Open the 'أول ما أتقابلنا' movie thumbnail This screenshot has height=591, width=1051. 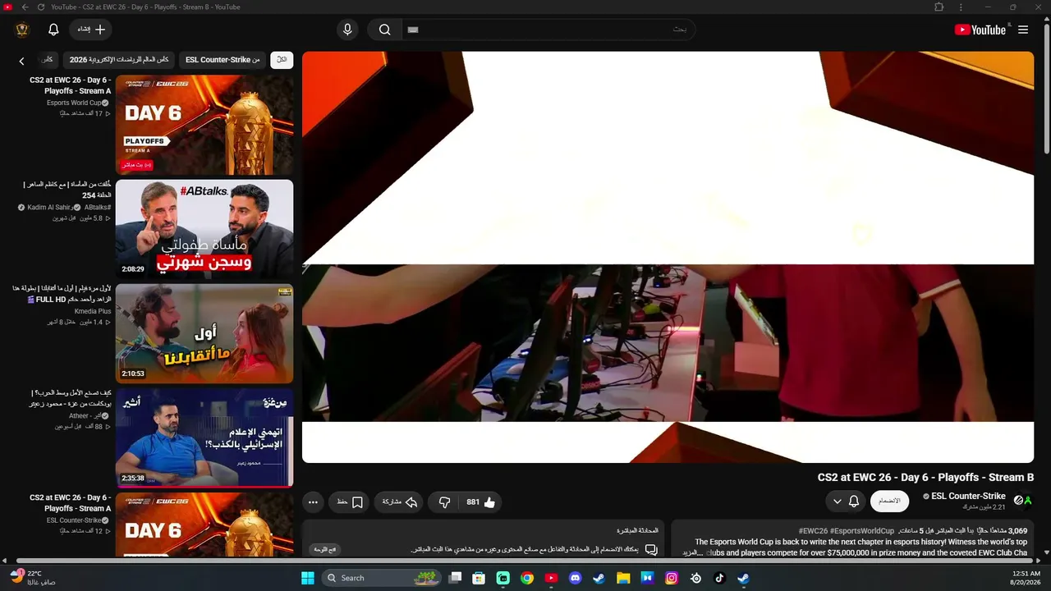(204, 333)
